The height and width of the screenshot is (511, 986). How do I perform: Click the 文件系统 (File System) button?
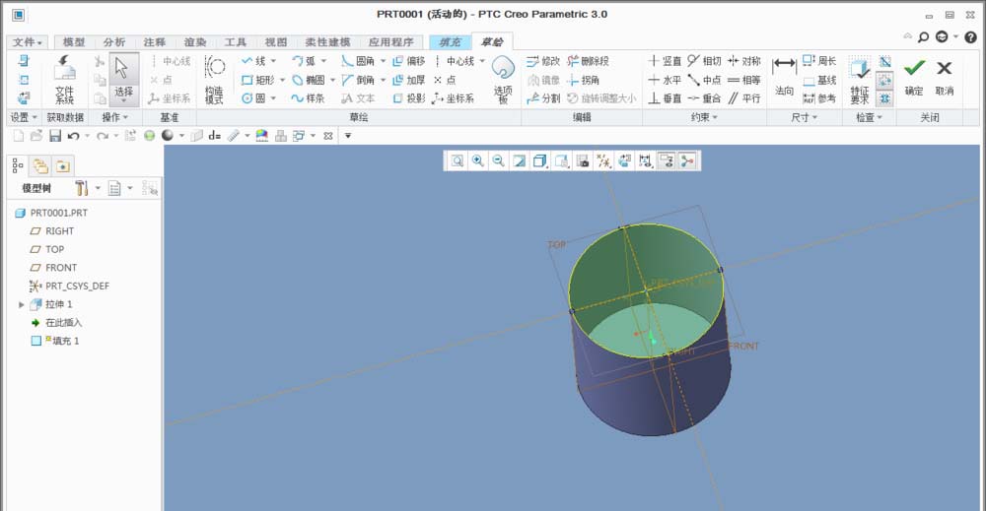pos(64,80)
